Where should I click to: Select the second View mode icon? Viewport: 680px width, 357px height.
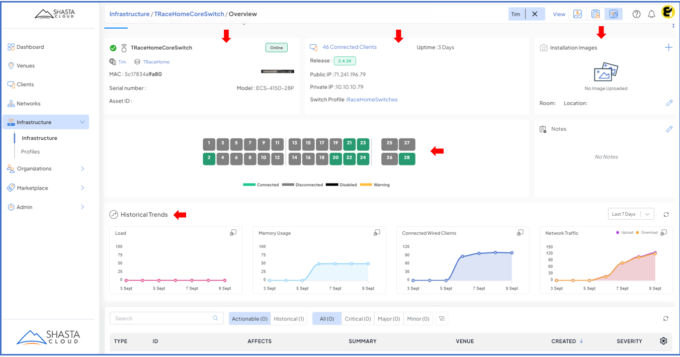pyautogui.click(x=596, y=14)
